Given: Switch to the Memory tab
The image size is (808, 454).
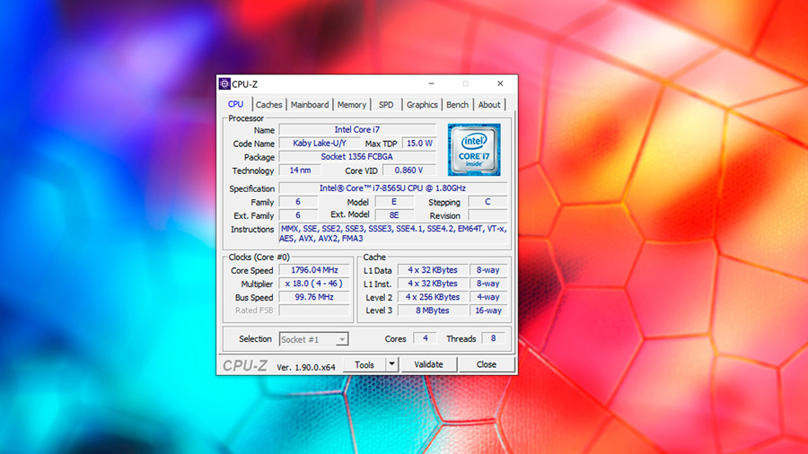Looking at the screenshot, I should [x=351, y=104].
